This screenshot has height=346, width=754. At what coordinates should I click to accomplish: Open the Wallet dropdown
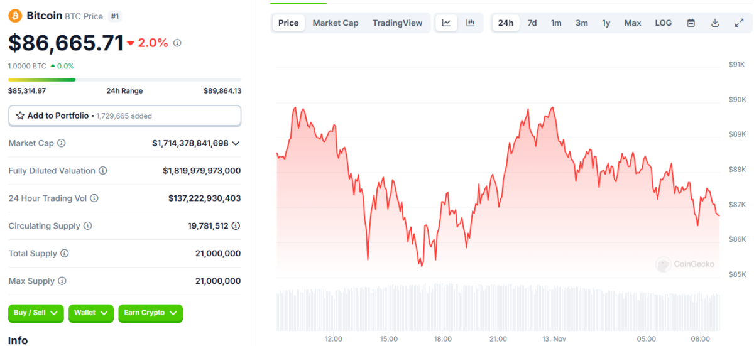pyautogui.click(x=91, y=313)
